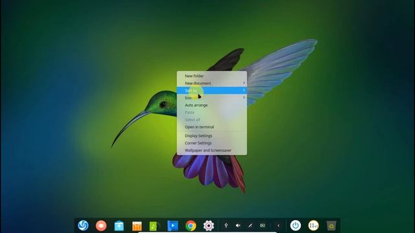The image size is (415, 233).
Task: Open the yellow system monitor dock icon
Action: coord(313,226)
